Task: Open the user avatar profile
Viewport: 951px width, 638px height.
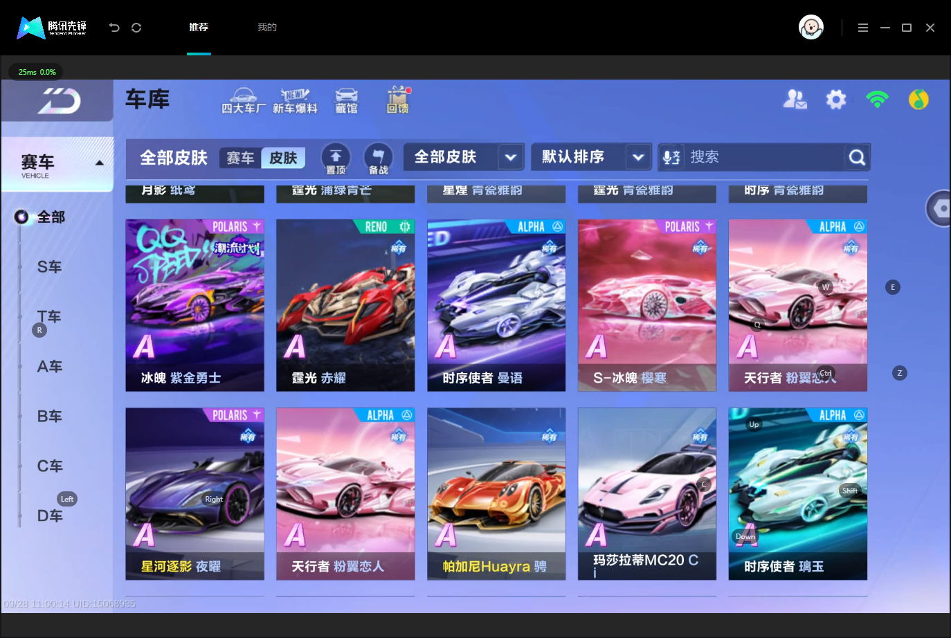Action: point(811,28)
